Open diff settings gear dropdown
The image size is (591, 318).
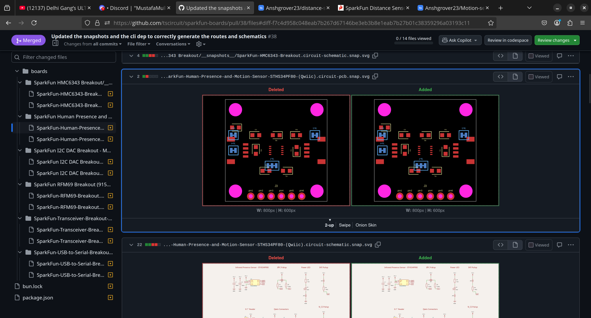(201, 44)
